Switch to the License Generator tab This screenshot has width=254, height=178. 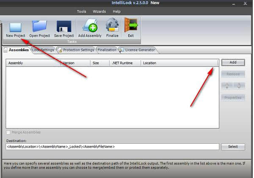(x=138, y=50)
